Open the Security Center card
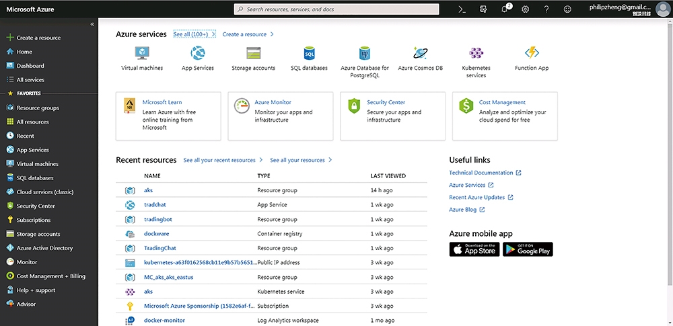 pyautogui.click(x=393, y=116)
